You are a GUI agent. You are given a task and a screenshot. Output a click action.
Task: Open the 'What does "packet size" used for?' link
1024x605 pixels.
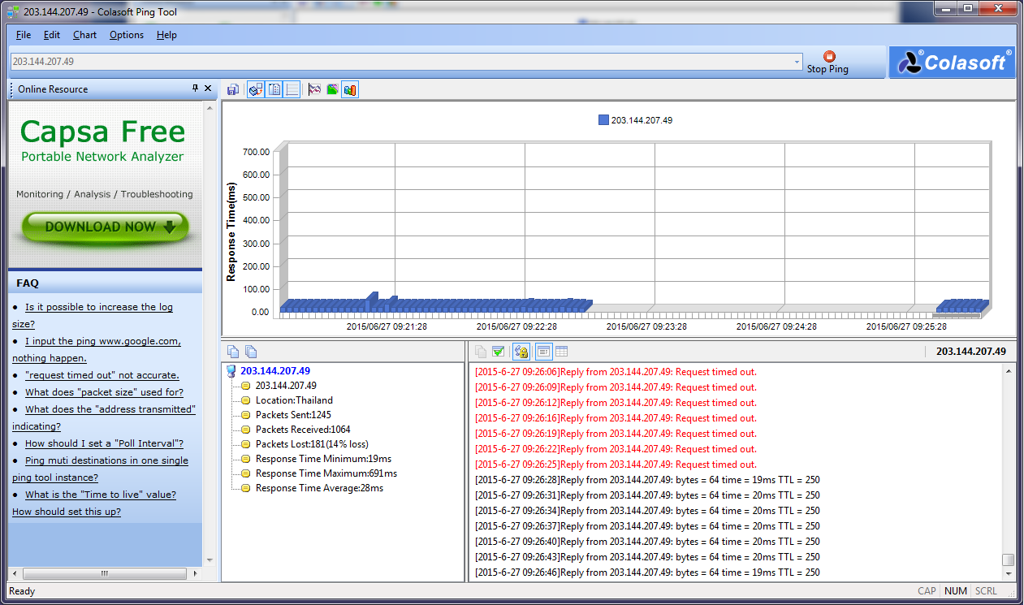click(104, 392)
